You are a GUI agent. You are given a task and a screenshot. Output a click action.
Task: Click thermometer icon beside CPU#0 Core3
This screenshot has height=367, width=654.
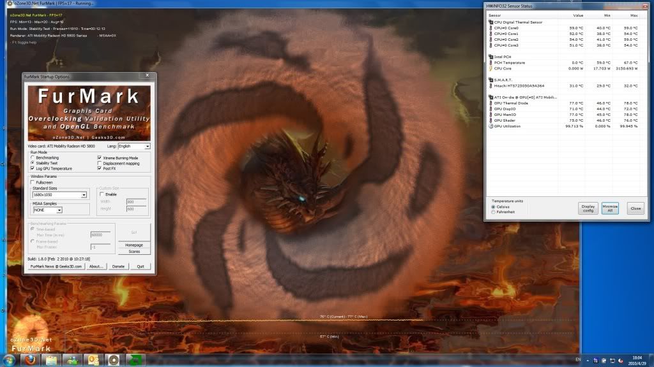click(490, 45)
